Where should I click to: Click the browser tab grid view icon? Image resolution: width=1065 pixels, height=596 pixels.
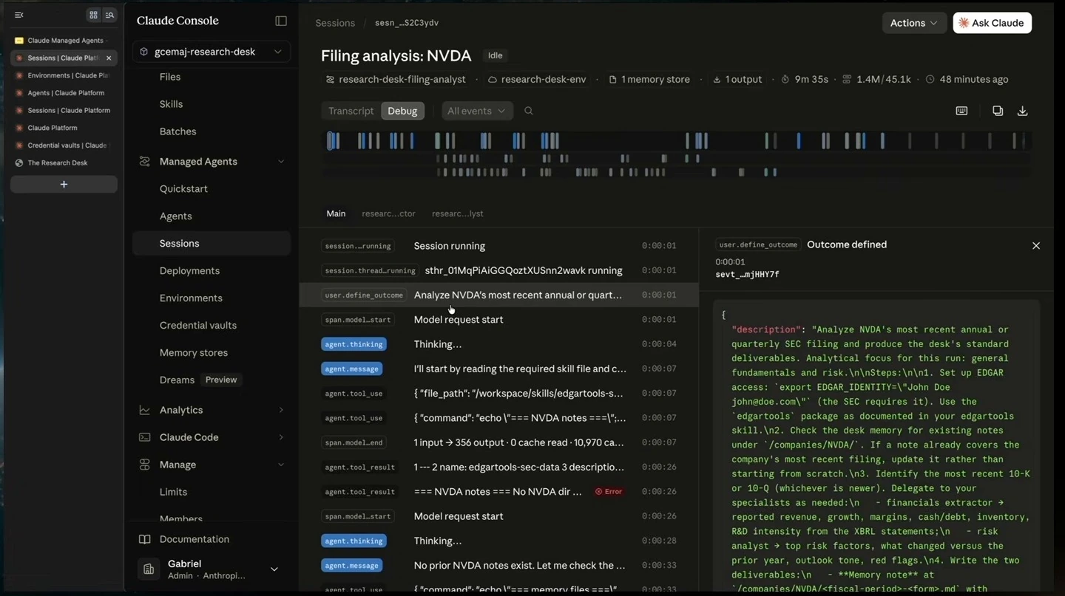[x=93, y=15]
